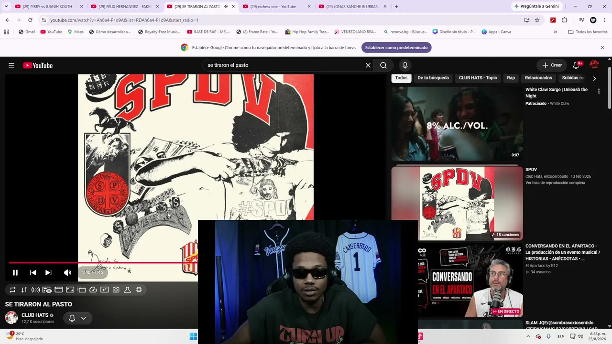Click the magnifier search button
This screenshot has width=612, height=344.
click(x=383, y=65)
